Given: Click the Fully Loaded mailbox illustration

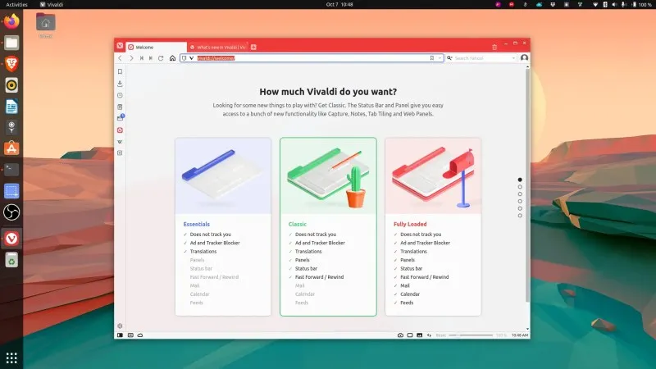Looking at the screenshot, I should [x=433, y=175].
